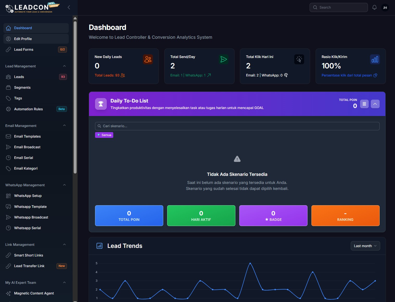Click the list icon beside Total Poin
Screen dimensions: 395x302
[x=364, y=104]
